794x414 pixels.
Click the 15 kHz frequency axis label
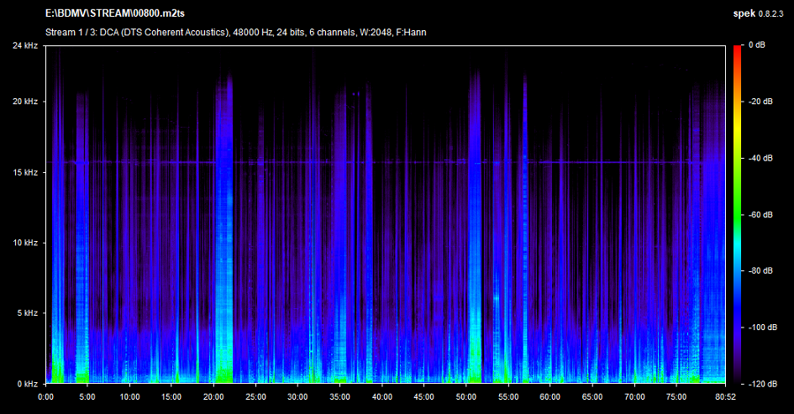pyautogui.click(x=24, y=172)
